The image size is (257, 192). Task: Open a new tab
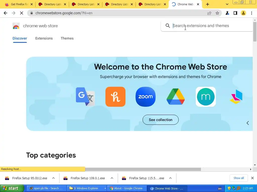coord(208,4)
